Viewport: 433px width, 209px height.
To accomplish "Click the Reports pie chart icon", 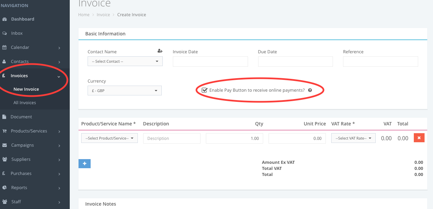I will pyautogui.click(x=4, y=188).
